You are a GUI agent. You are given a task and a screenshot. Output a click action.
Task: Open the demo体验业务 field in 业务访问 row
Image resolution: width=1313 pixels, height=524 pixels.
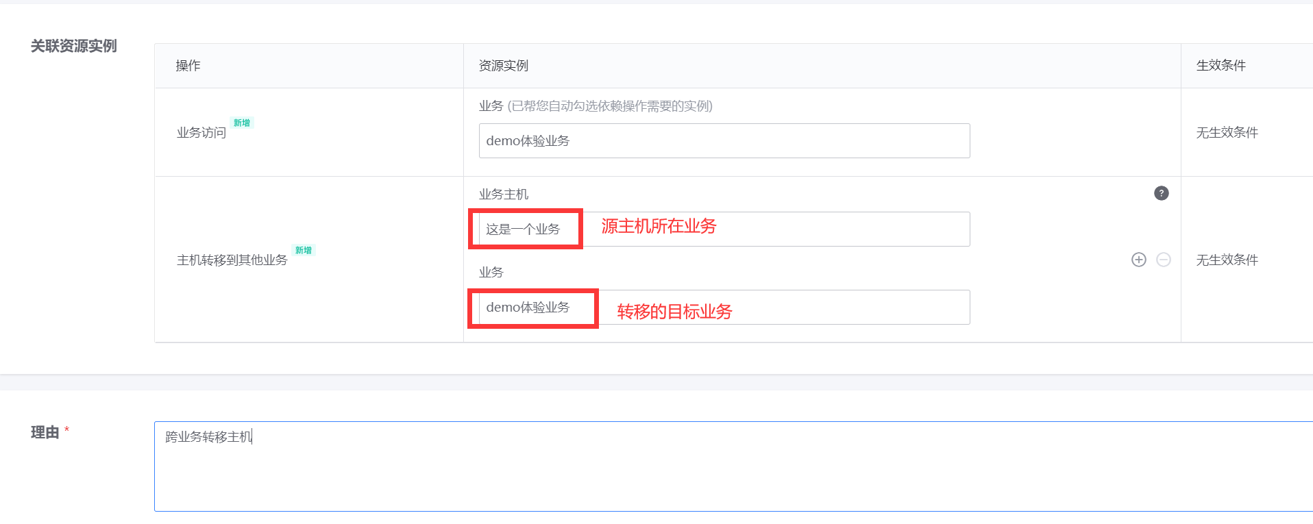[724, 140]
